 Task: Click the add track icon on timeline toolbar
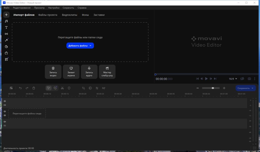[11, 88]
